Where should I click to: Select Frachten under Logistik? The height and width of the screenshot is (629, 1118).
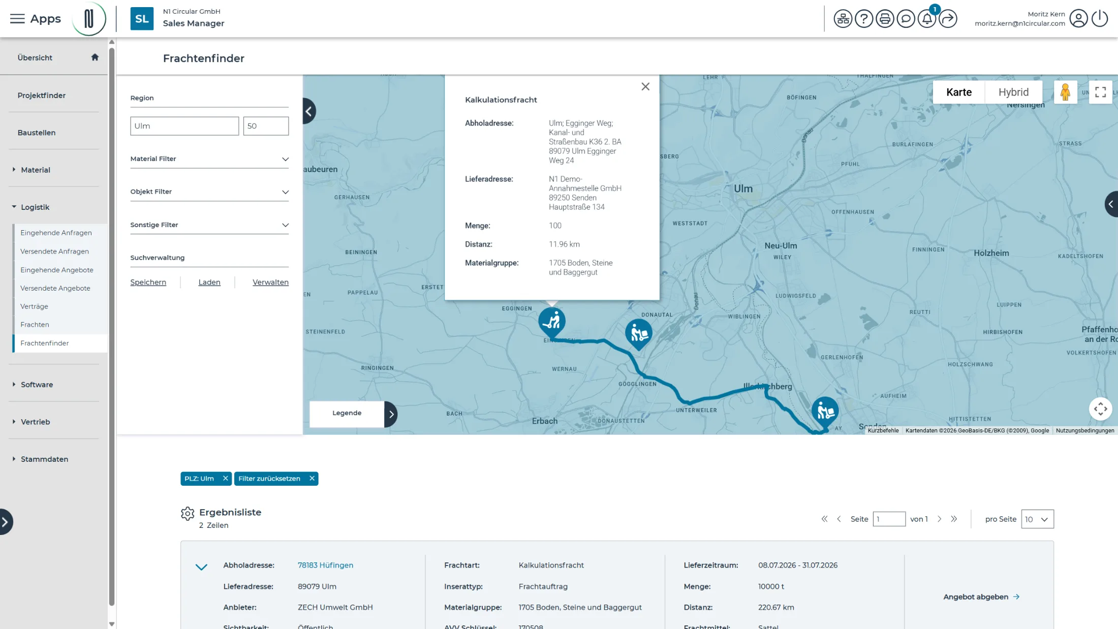point(35,325)
